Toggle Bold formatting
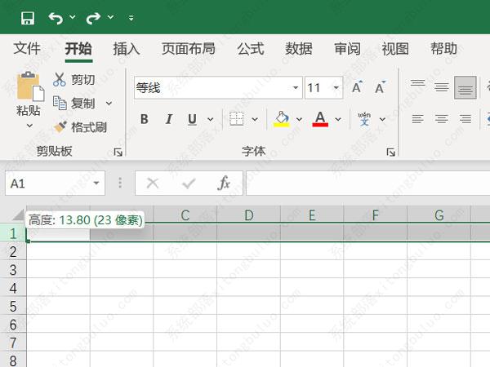 (145, 119)
